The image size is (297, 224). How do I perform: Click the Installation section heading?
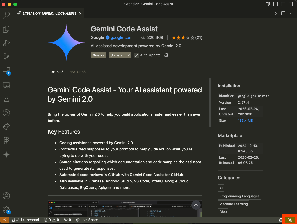[229, 86]
